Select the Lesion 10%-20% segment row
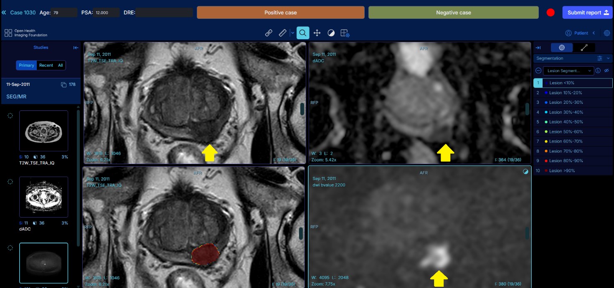 point(573,93)
